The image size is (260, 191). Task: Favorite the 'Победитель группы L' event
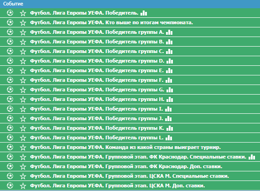(x=23, y=138)
